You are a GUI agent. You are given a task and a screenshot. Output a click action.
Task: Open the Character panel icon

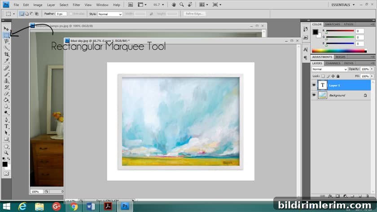305,49
